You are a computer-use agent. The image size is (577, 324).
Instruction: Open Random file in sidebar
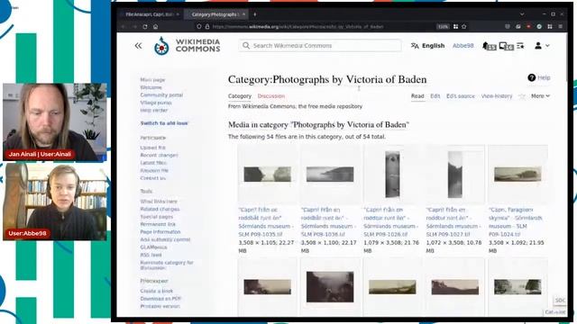click(x=154, y=170)
